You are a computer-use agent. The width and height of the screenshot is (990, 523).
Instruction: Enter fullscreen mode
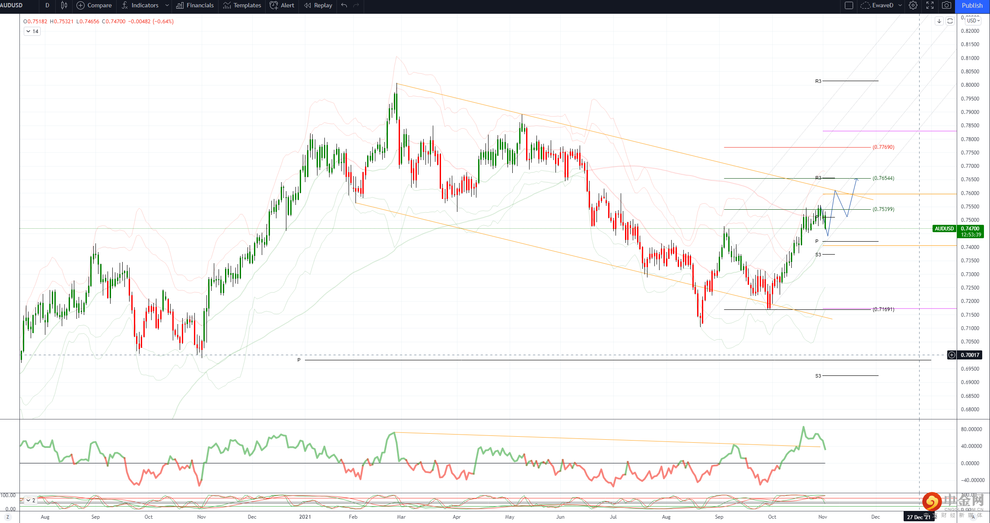(x=930, y=5)
